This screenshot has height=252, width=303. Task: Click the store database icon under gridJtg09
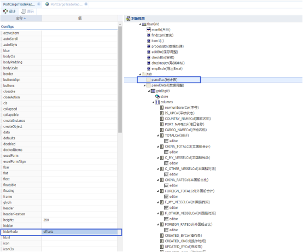(158, 96)
